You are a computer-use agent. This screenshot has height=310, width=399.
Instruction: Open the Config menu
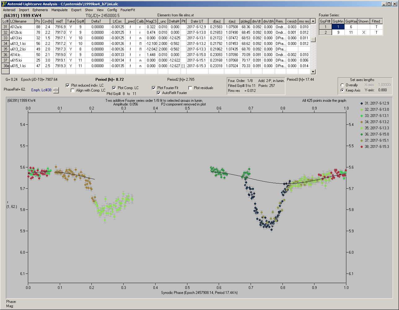(112, 10)
